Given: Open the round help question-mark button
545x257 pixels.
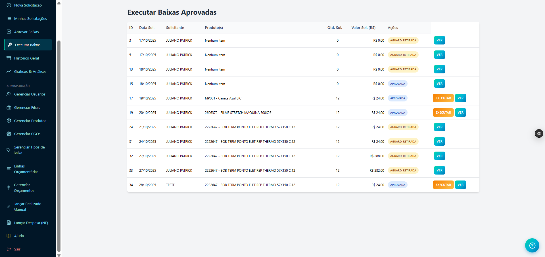Looking at the screenshot, I should [532, 245].
